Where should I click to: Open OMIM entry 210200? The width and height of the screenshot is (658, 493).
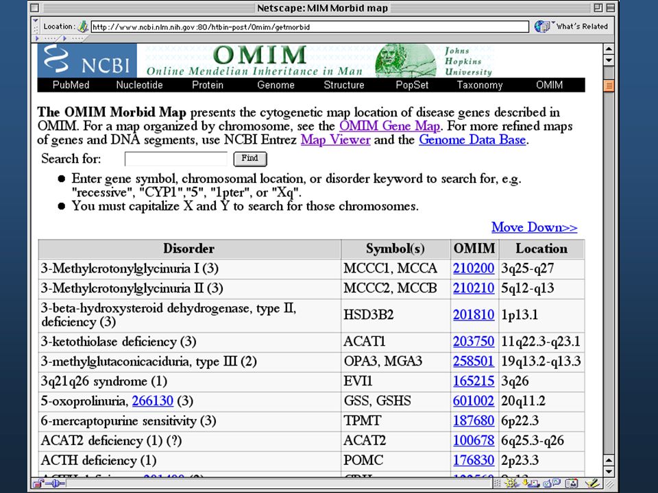pyautogui.click(x=474, y=268)
